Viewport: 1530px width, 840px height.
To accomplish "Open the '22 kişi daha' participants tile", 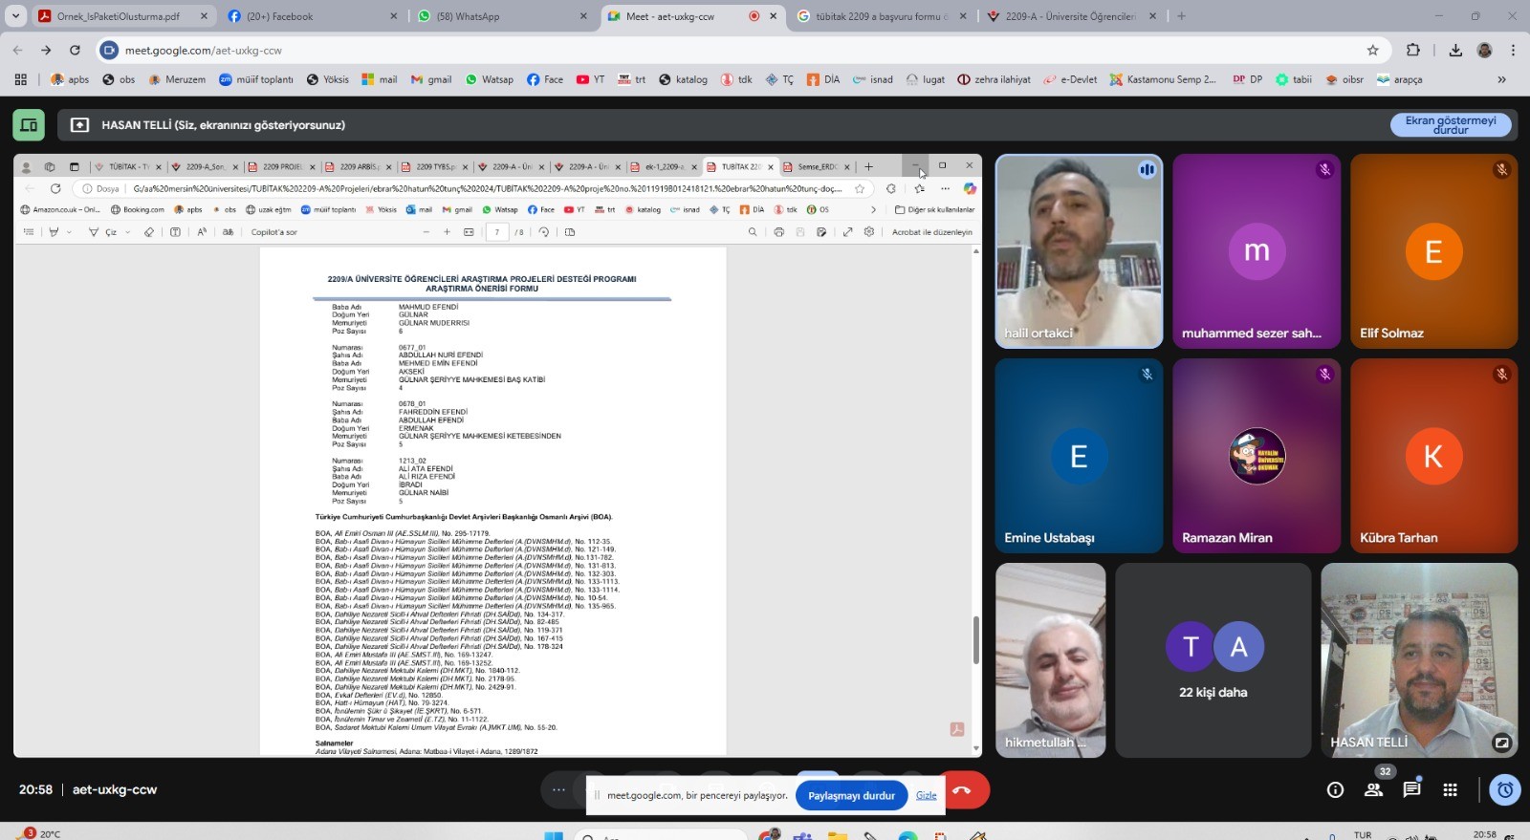I will pos(1213,660).
